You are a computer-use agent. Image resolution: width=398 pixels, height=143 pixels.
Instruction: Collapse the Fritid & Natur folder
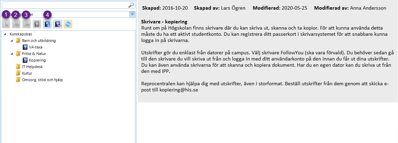pyautogui.click(x=12, y=54)
